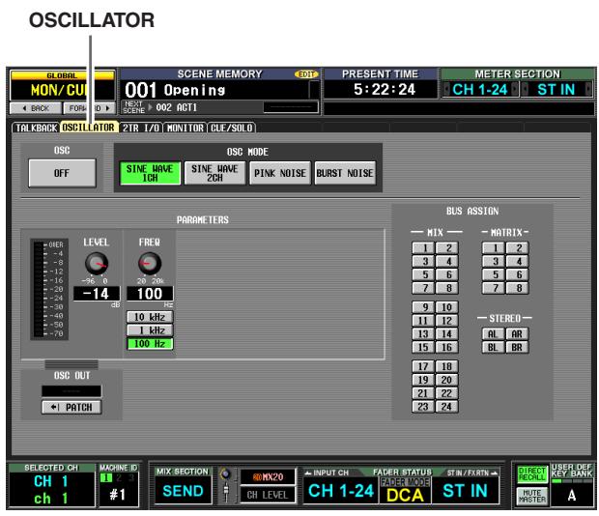This screenshot has width=599, height=516.
Task: Assign oscillator to MIX bus 24
Action: click(x=447, y=407)
